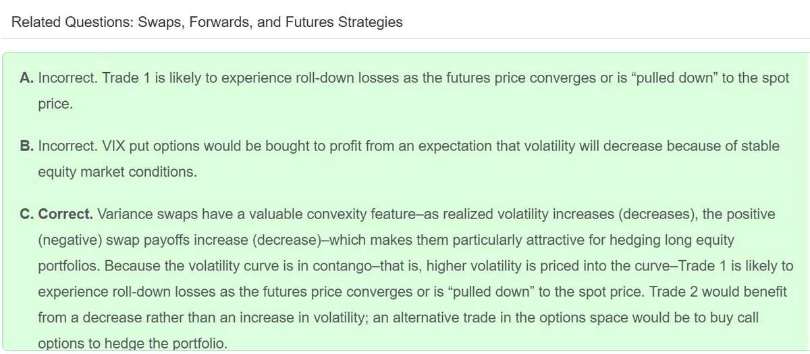Screen dimensions: 810x354
Task: Click the word 'Incorrect' in explanation B
Action: click(65, 146)
